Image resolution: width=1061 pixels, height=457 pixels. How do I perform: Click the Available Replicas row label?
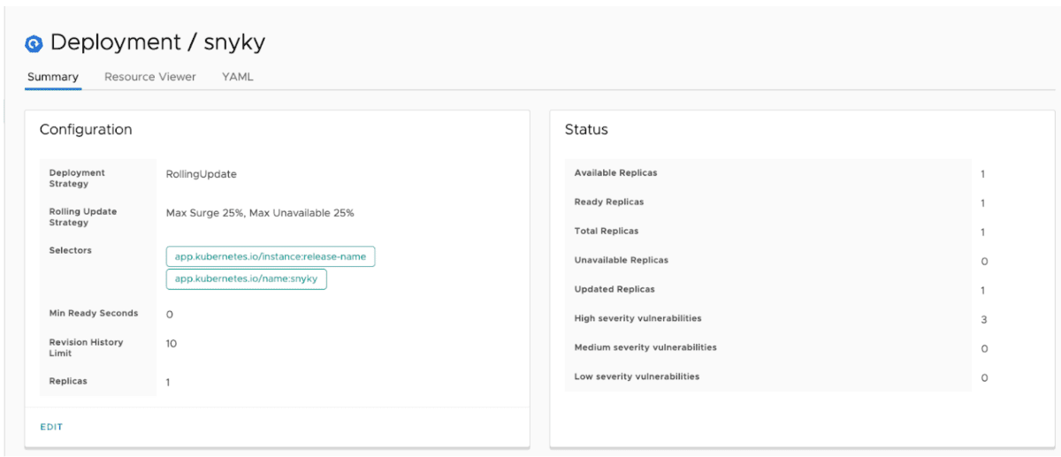(616, 172)
